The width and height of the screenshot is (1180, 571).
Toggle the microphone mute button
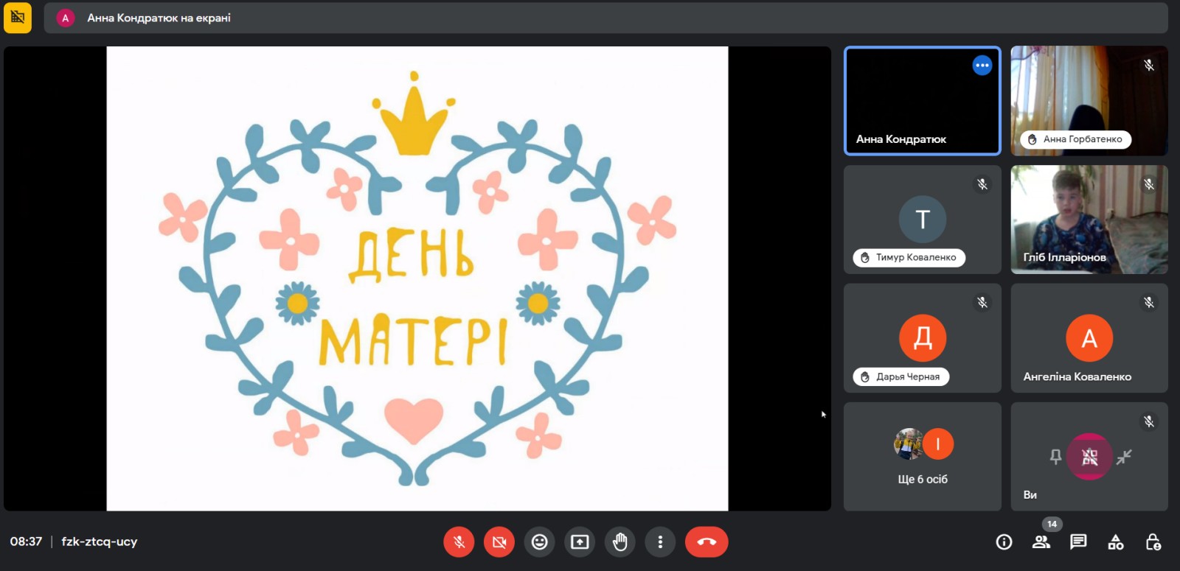459,542
